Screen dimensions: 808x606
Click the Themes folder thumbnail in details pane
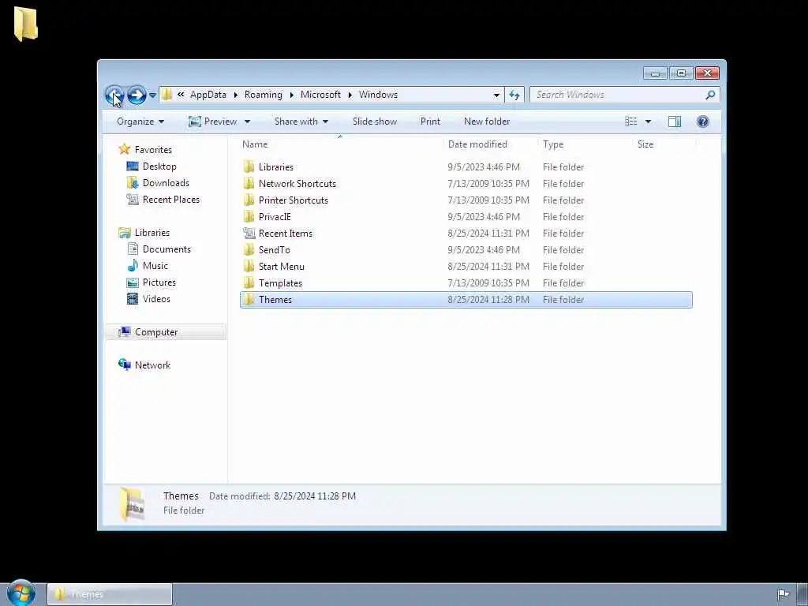click(x=132, y=504)
